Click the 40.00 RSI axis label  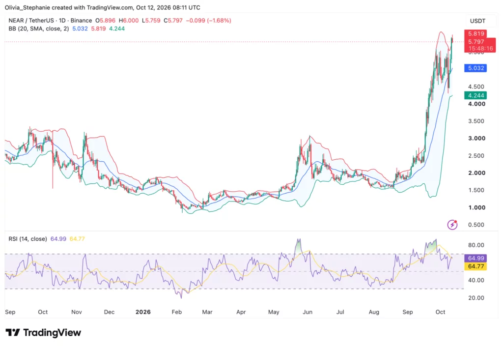point(476,280)
